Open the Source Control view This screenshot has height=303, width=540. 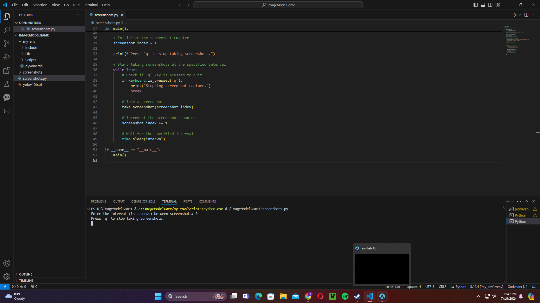coord(7,43)
